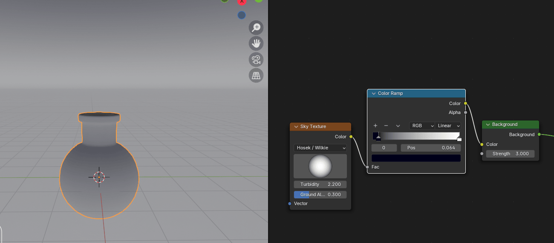Click the Ground Albedo slider

(x=320, y=194)
